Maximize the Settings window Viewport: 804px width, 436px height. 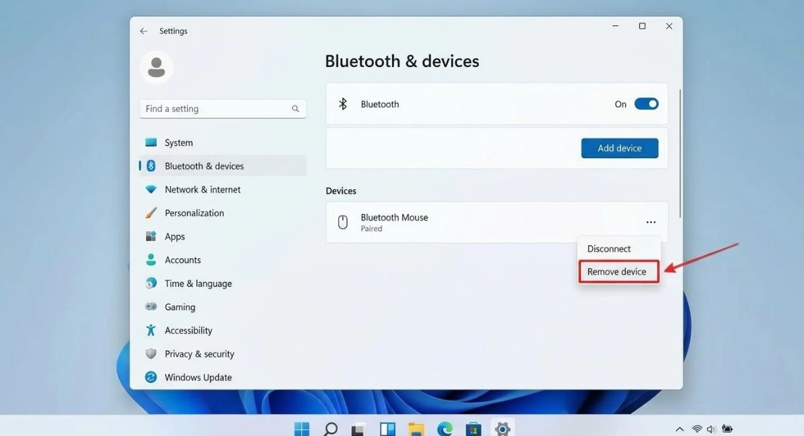point(642,26)
